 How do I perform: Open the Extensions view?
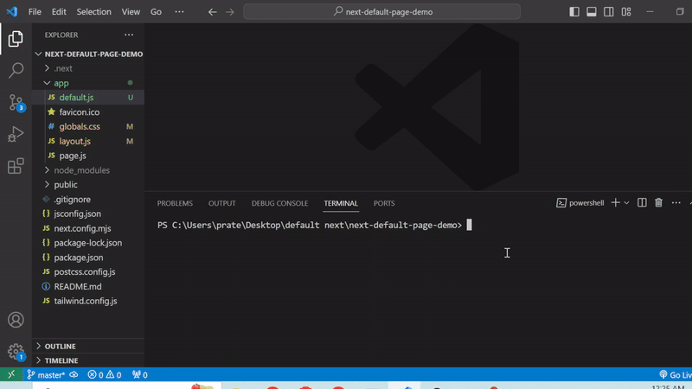click(16, 166)
